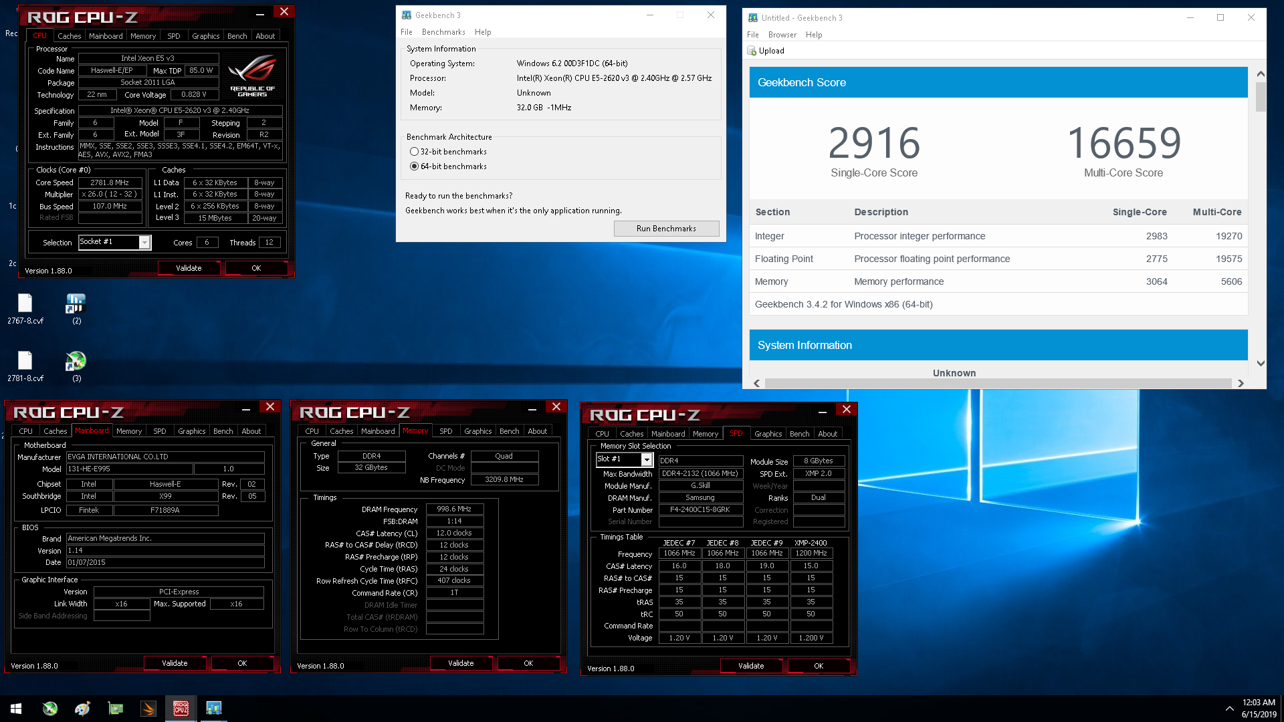Open Help menu in Geekbench 3 window
The image size is (1284, 722).
[x=483, y=32]
